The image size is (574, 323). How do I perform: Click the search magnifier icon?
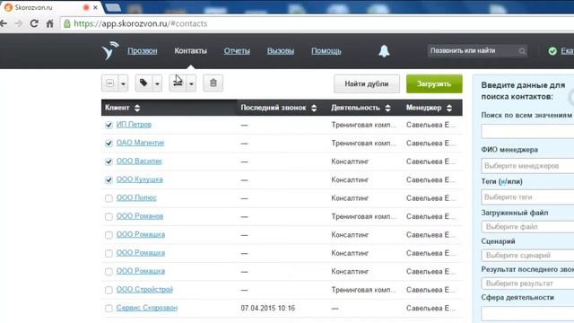522,51
